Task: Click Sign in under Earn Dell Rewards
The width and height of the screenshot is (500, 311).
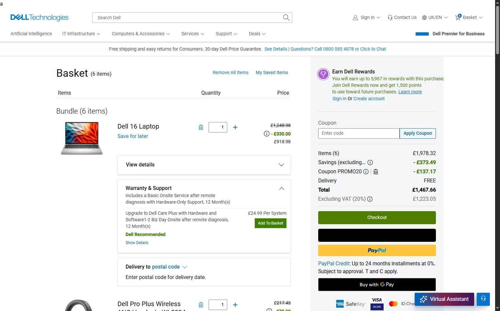Action: click(339, 99)
